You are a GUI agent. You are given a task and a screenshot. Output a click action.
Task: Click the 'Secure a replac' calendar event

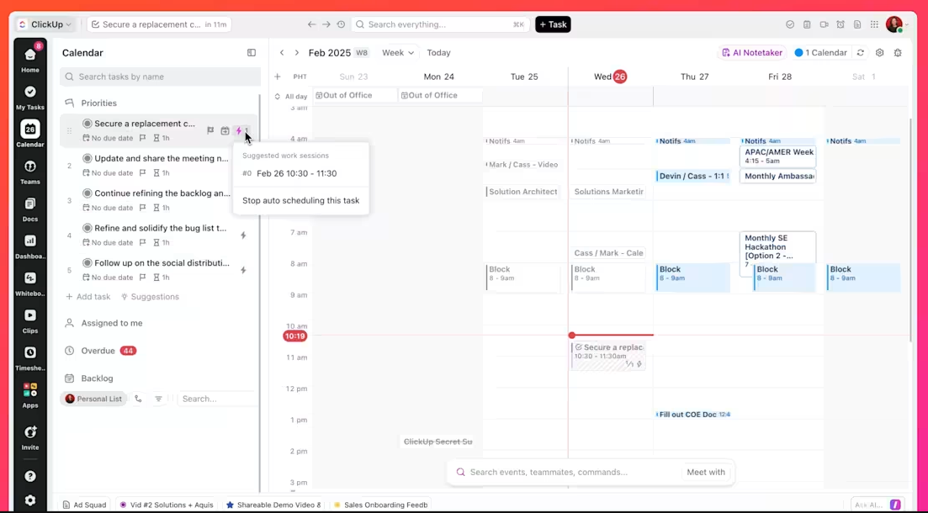point(608,356)
